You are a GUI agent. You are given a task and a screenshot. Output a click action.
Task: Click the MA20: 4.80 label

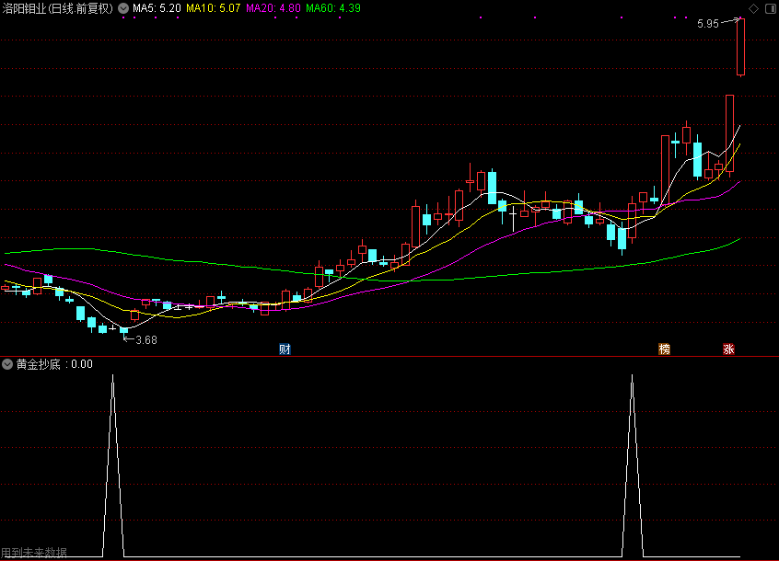(x=273, y=8)
